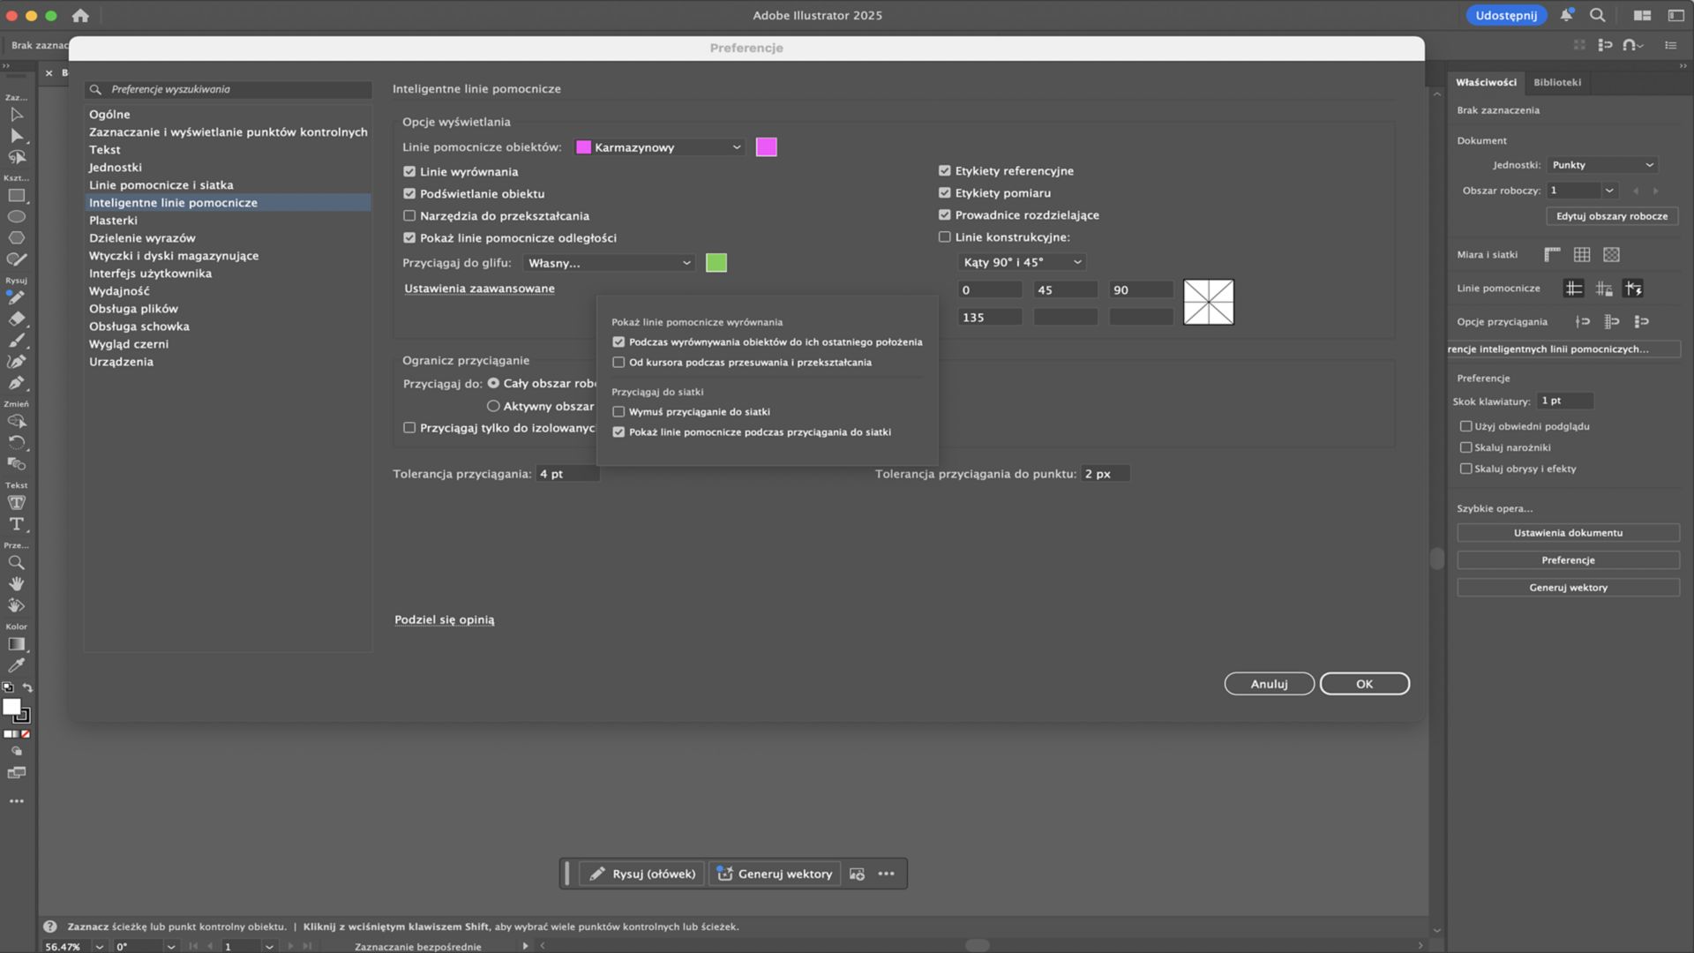The width and height of the screenshot is (1694, 953).
Task: Select the Eyedropper tool
Action: pos(16,665)
